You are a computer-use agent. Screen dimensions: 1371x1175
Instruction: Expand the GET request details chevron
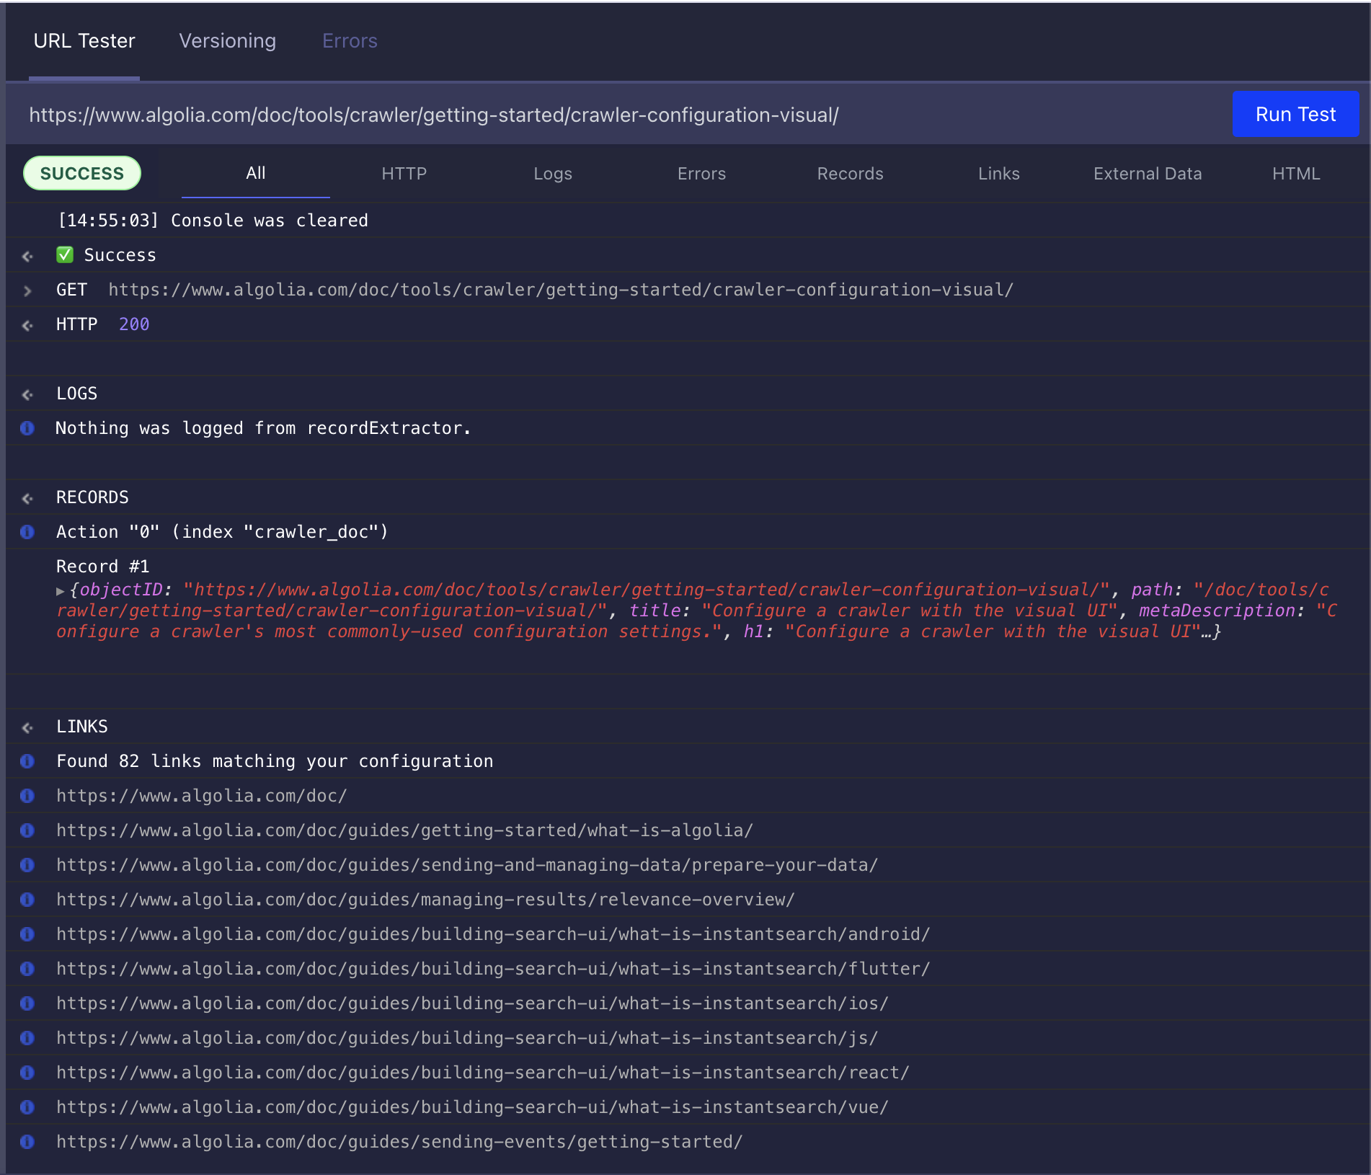(x=27, y=291)
